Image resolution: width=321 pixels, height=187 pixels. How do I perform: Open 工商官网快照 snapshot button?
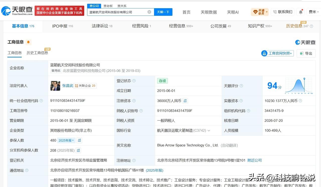coord(278,53)
